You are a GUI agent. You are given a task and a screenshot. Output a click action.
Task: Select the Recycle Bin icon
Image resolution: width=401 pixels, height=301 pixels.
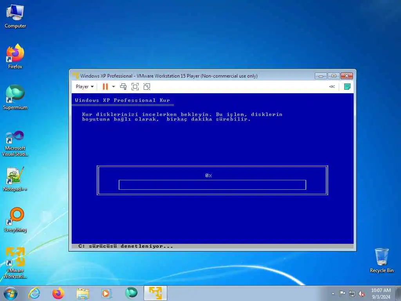[x=381, y=260]
